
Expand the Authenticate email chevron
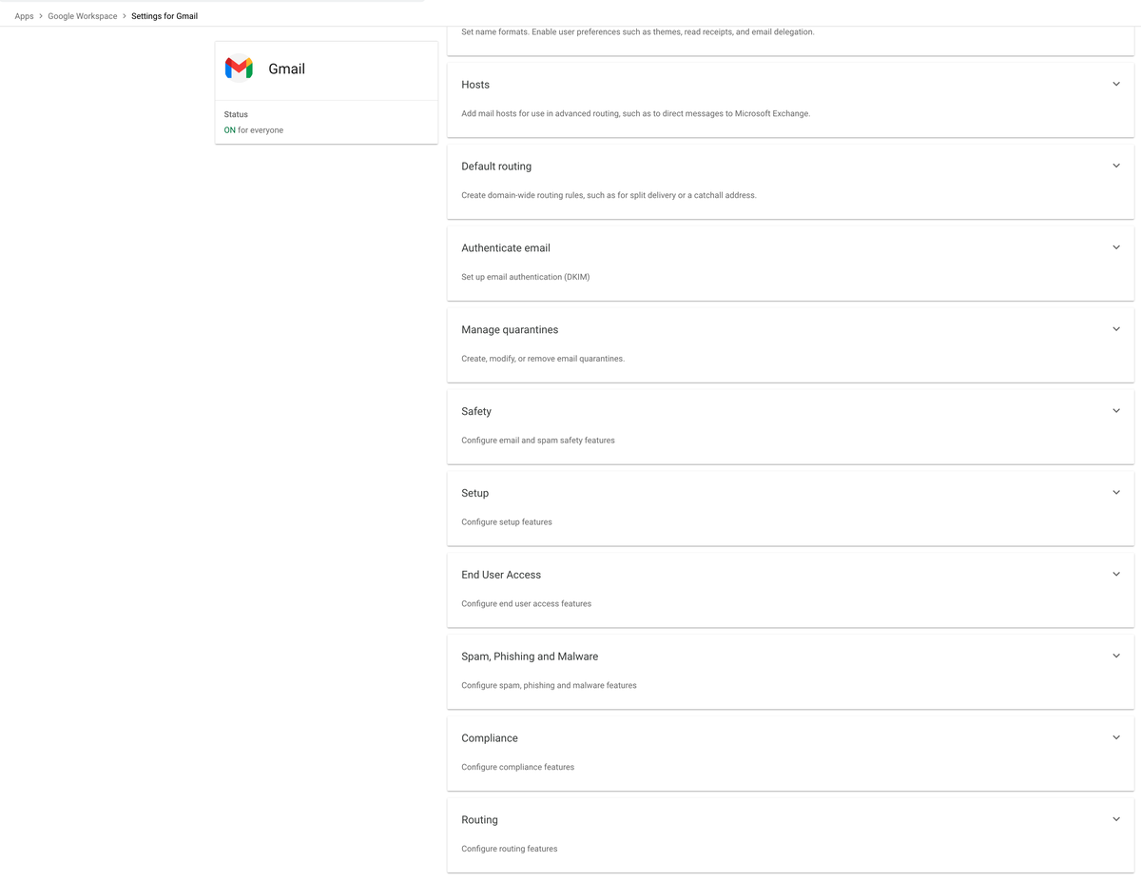tap(1116, 247)
